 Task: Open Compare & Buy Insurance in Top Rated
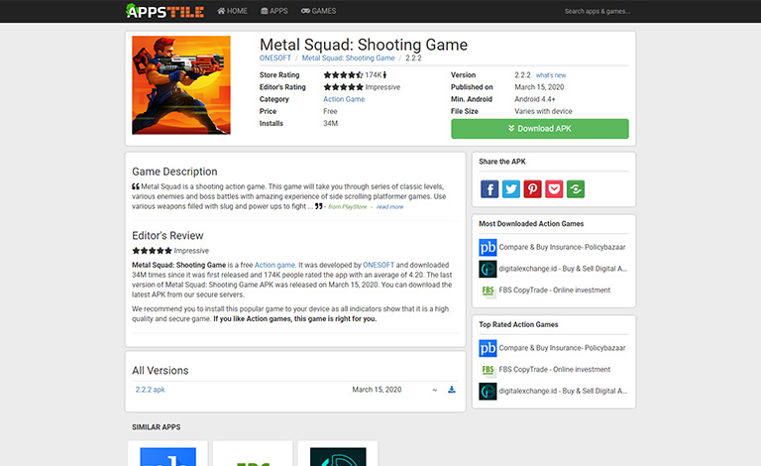[562, 348]
